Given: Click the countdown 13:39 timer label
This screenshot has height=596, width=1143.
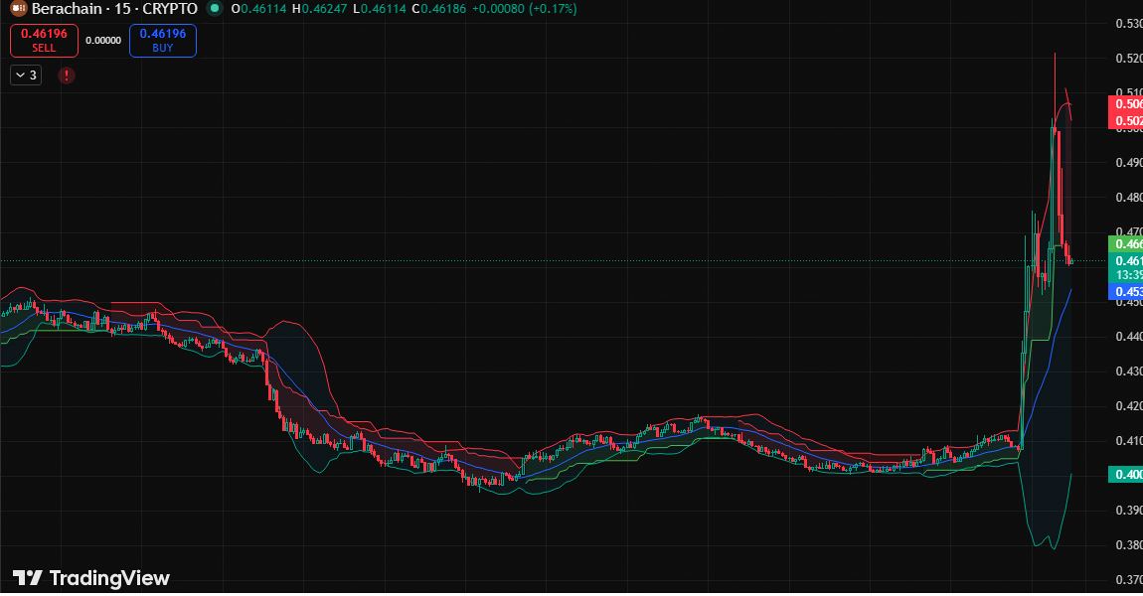Looking at the screenshot, I should click(x=1128, y=275).
